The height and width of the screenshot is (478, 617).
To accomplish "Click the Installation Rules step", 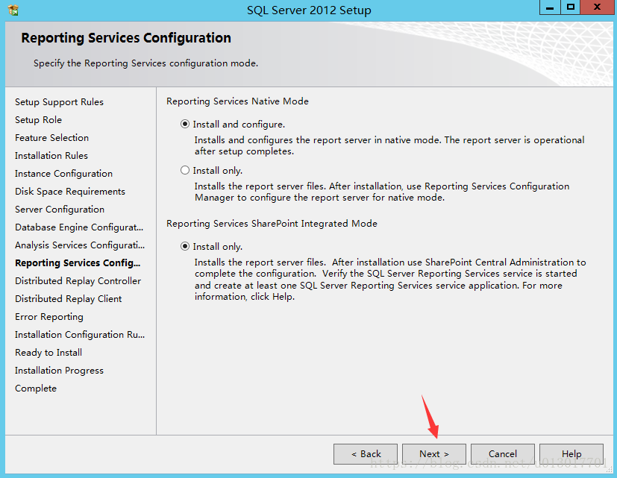I will [x=51, y=155].
